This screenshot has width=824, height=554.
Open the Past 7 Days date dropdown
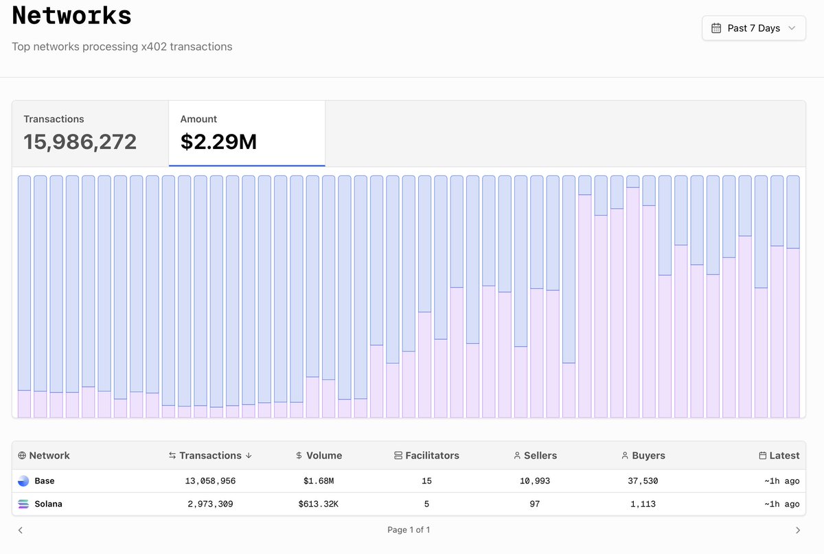coord(753,28)
